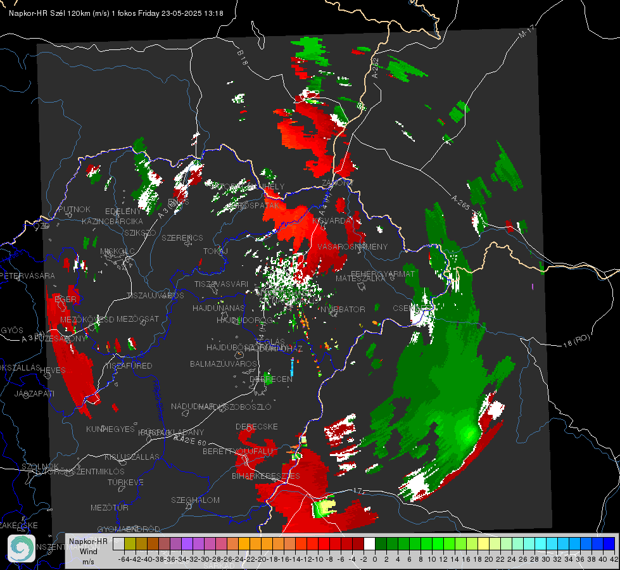This screenshot has height=570, width=620.
Task: Select the EDELÉNY label
Action: 123,212
